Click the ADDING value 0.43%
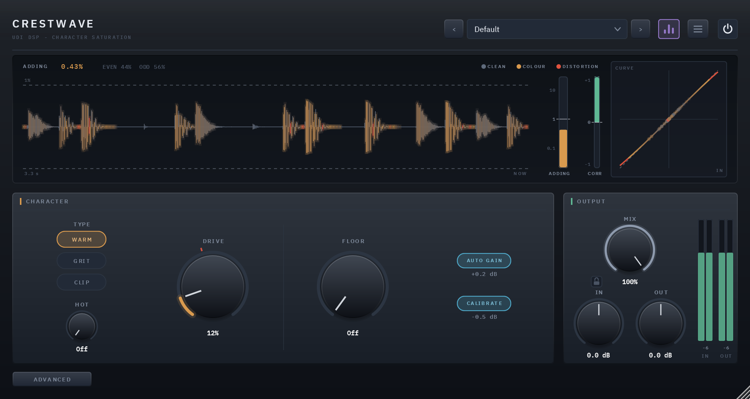This screenshot has height=399, width=750. click(72, 66)
